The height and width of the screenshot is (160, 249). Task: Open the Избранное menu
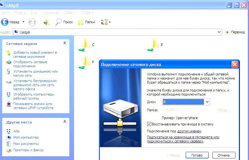pyautogui.click(x=50, y=13)
